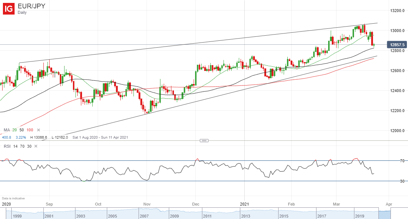Screen dimensions: 408x219
Task: Remove the MA indicator with its X
Action: coord(39,130)
